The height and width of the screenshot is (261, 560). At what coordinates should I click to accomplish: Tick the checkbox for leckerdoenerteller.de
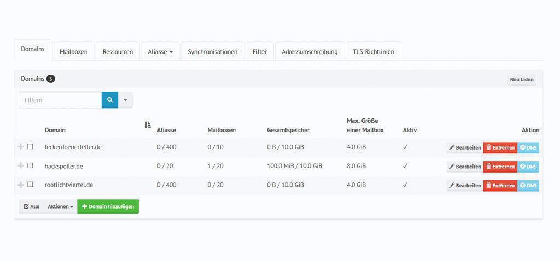coord(31,147)
